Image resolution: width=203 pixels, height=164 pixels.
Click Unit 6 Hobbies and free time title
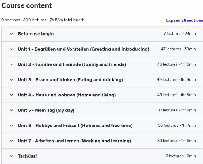point(75,126)
